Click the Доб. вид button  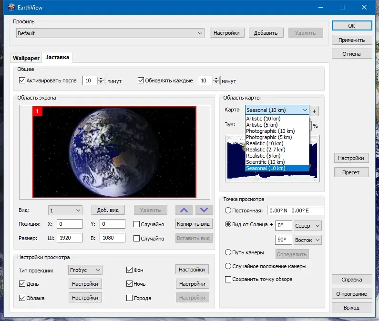(108, 210)
